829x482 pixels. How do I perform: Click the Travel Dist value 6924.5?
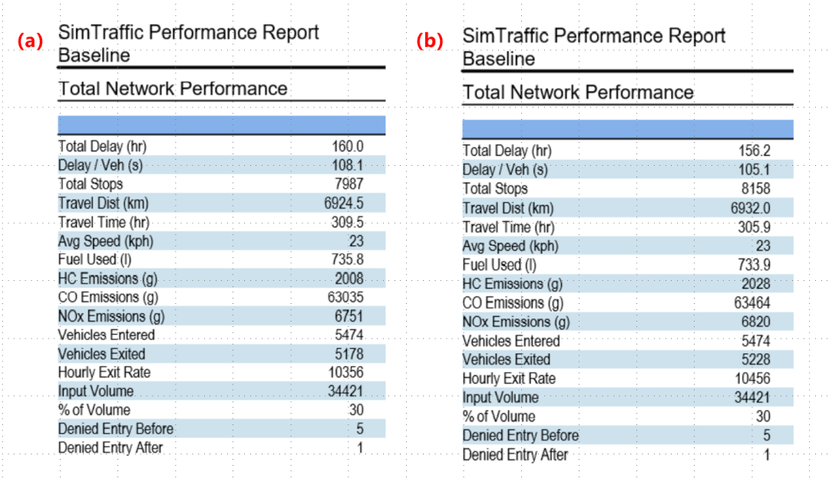pyautogui.click(x=343, y=203)
